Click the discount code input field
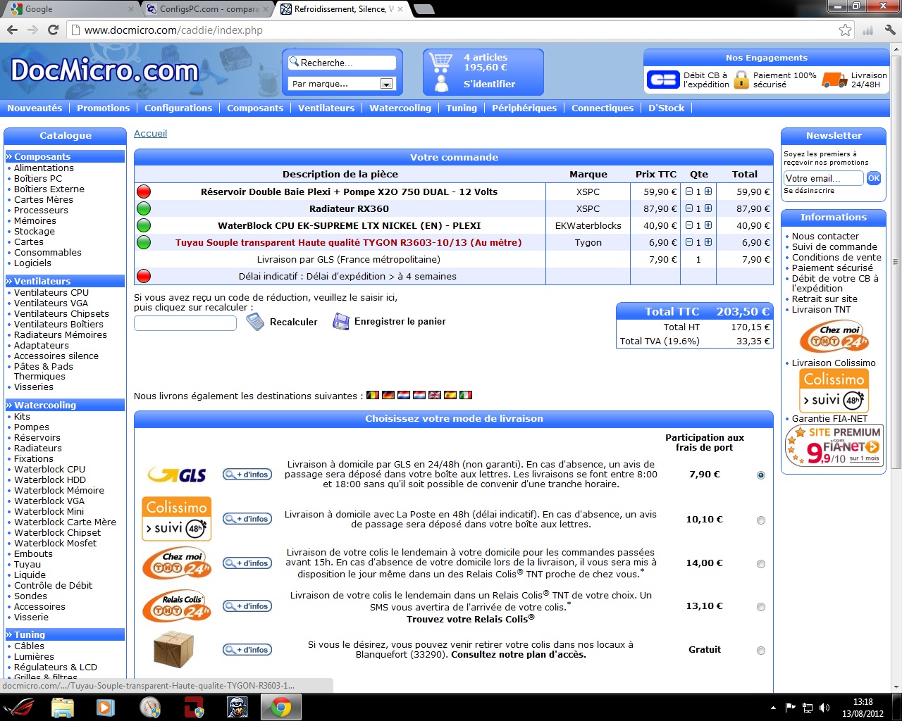The width and height of the screenshot is (902, 721). click(x=185, y=323)
